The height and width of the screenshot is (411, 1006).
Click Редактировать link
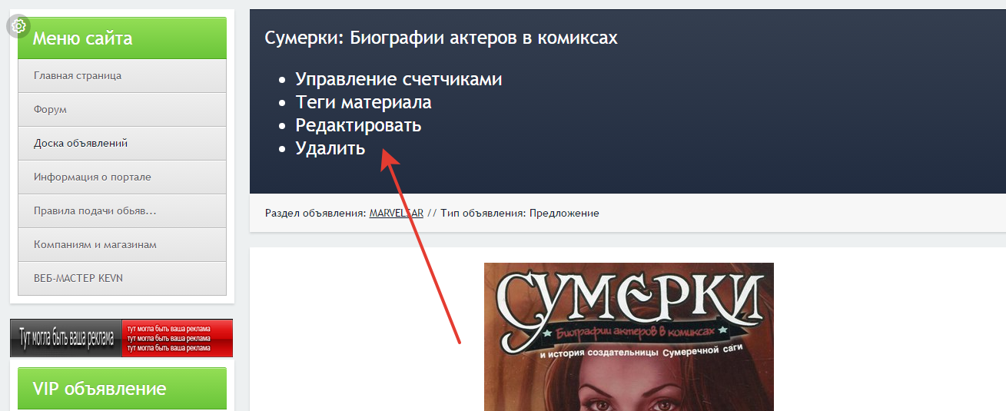coord(358,125)
